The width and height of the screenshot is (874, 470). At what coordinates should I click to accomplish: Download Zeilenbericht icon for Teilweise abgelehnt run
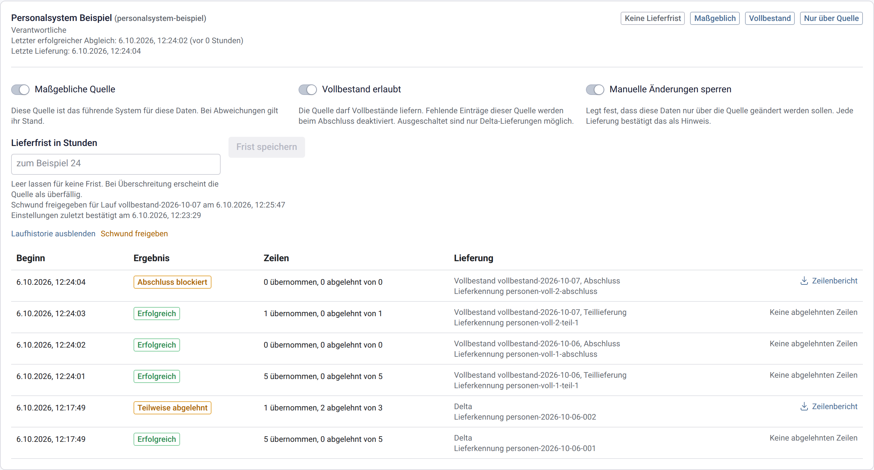(804, 406)
